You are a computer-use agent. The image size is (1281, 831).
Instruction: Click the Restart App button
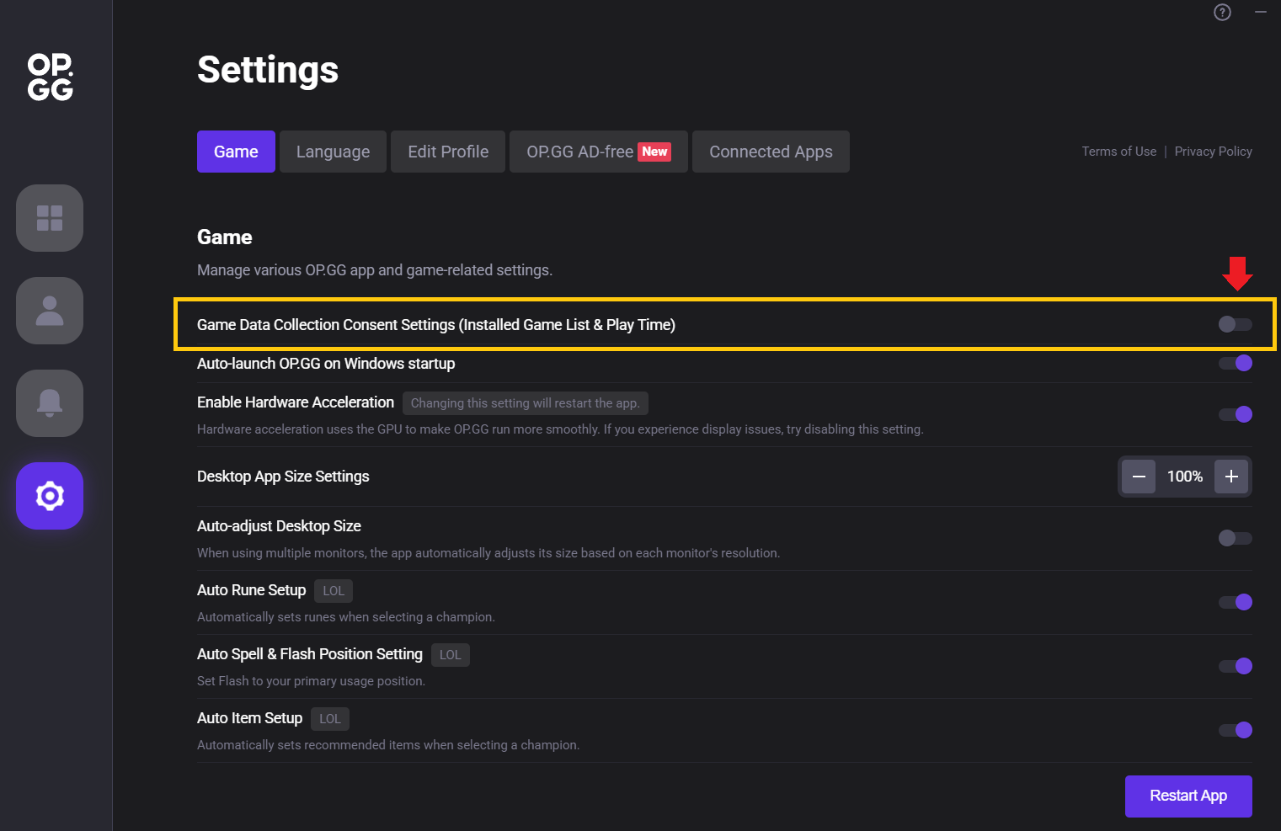(1188, 796)
